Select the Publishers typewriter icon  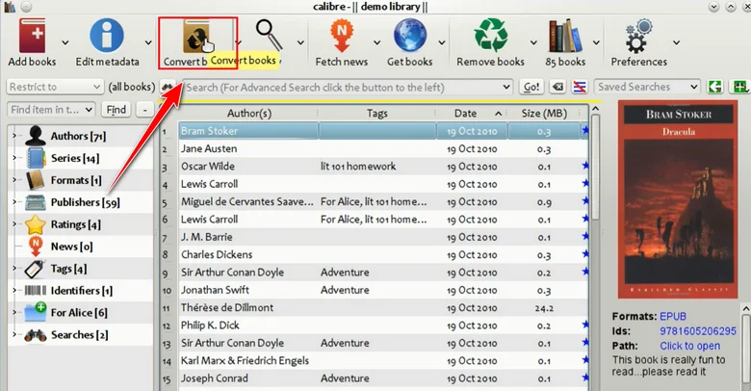tap(36, 202)
